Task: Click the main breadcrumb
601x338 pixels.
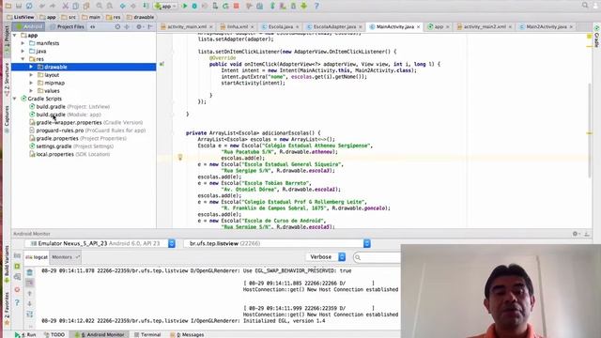Action: point(91,17)
